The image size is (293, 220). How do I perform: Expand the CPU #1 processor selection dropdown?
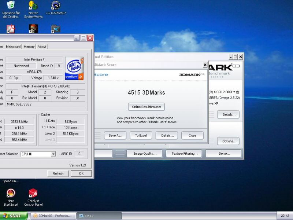(x=53, y=154)
